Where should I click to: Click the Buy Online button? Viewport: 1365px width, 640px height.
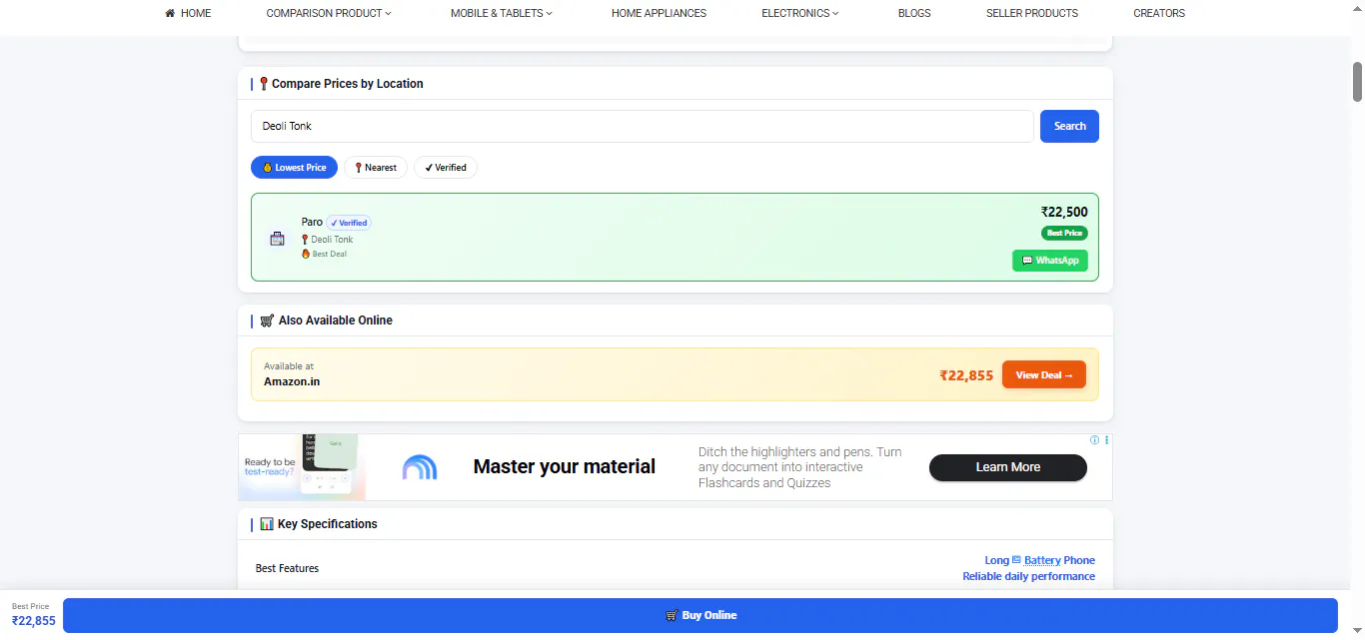(700, 615)
